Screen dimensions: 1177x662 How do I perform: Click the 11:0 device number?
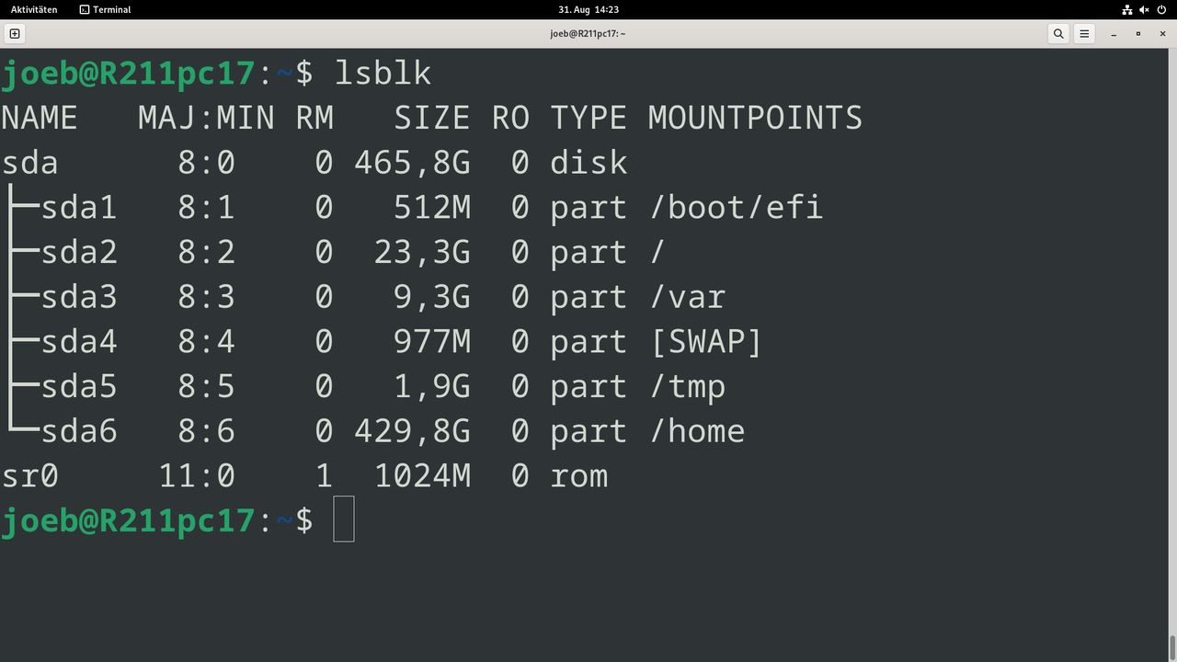pyautogui.click(x=197, y=476)
